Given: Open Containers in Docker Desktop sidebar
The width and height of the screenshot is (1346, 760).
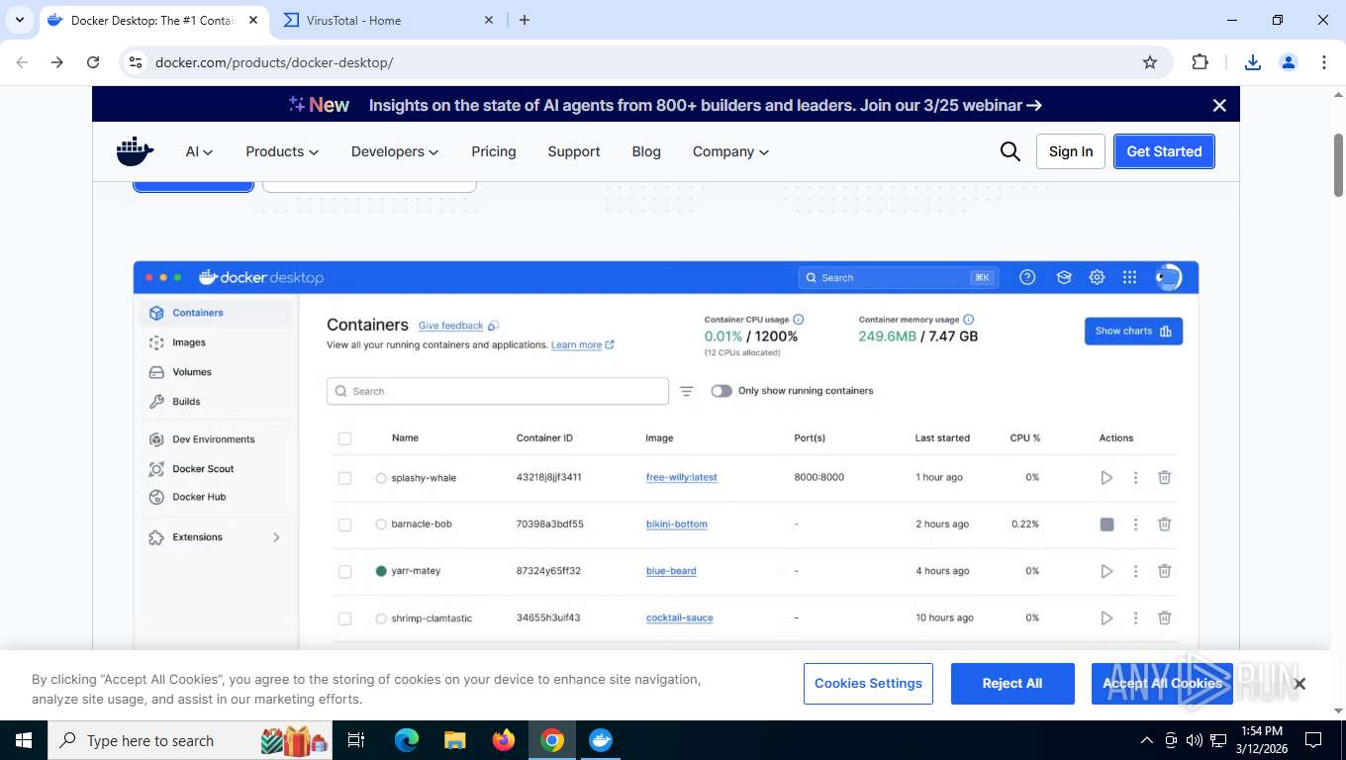Looking at the screenshot, I should 216,313.
